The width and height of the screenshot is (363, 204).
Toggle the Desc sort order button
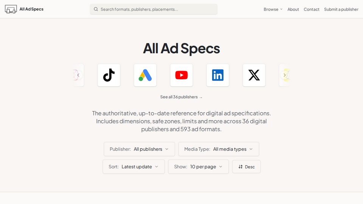pyautogui.click(x=246, y=167)
